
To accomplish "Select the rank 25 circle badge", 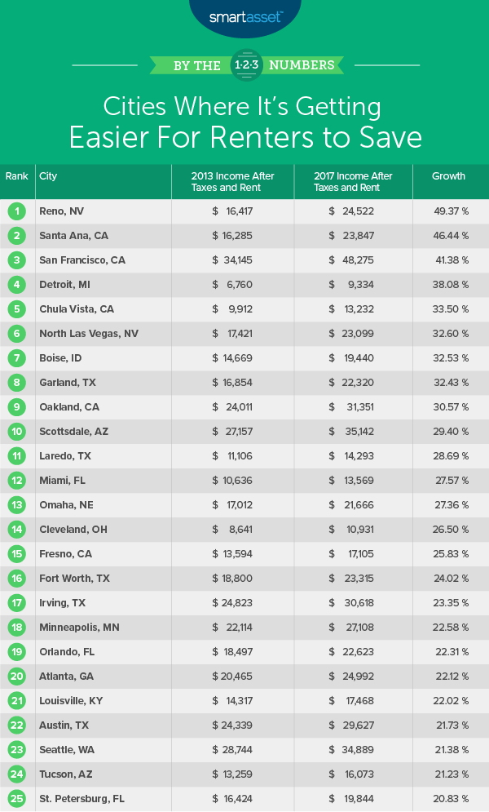I will coord(17,799).
